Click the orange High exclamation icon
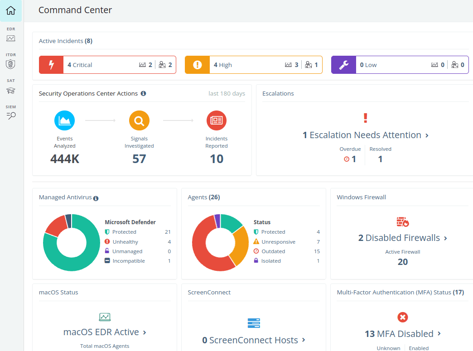Screen dimensions: 473x351 197,65
